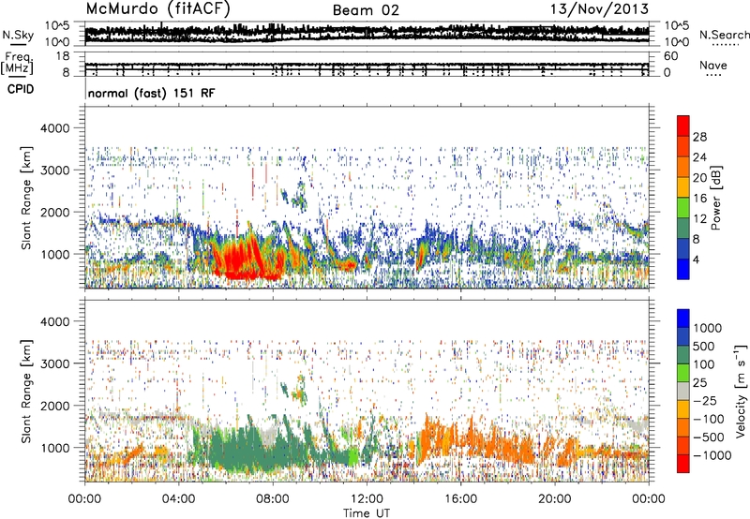Click the N.Sky axis label
Viewport: 750px width, 519px height.
[18, 36]
